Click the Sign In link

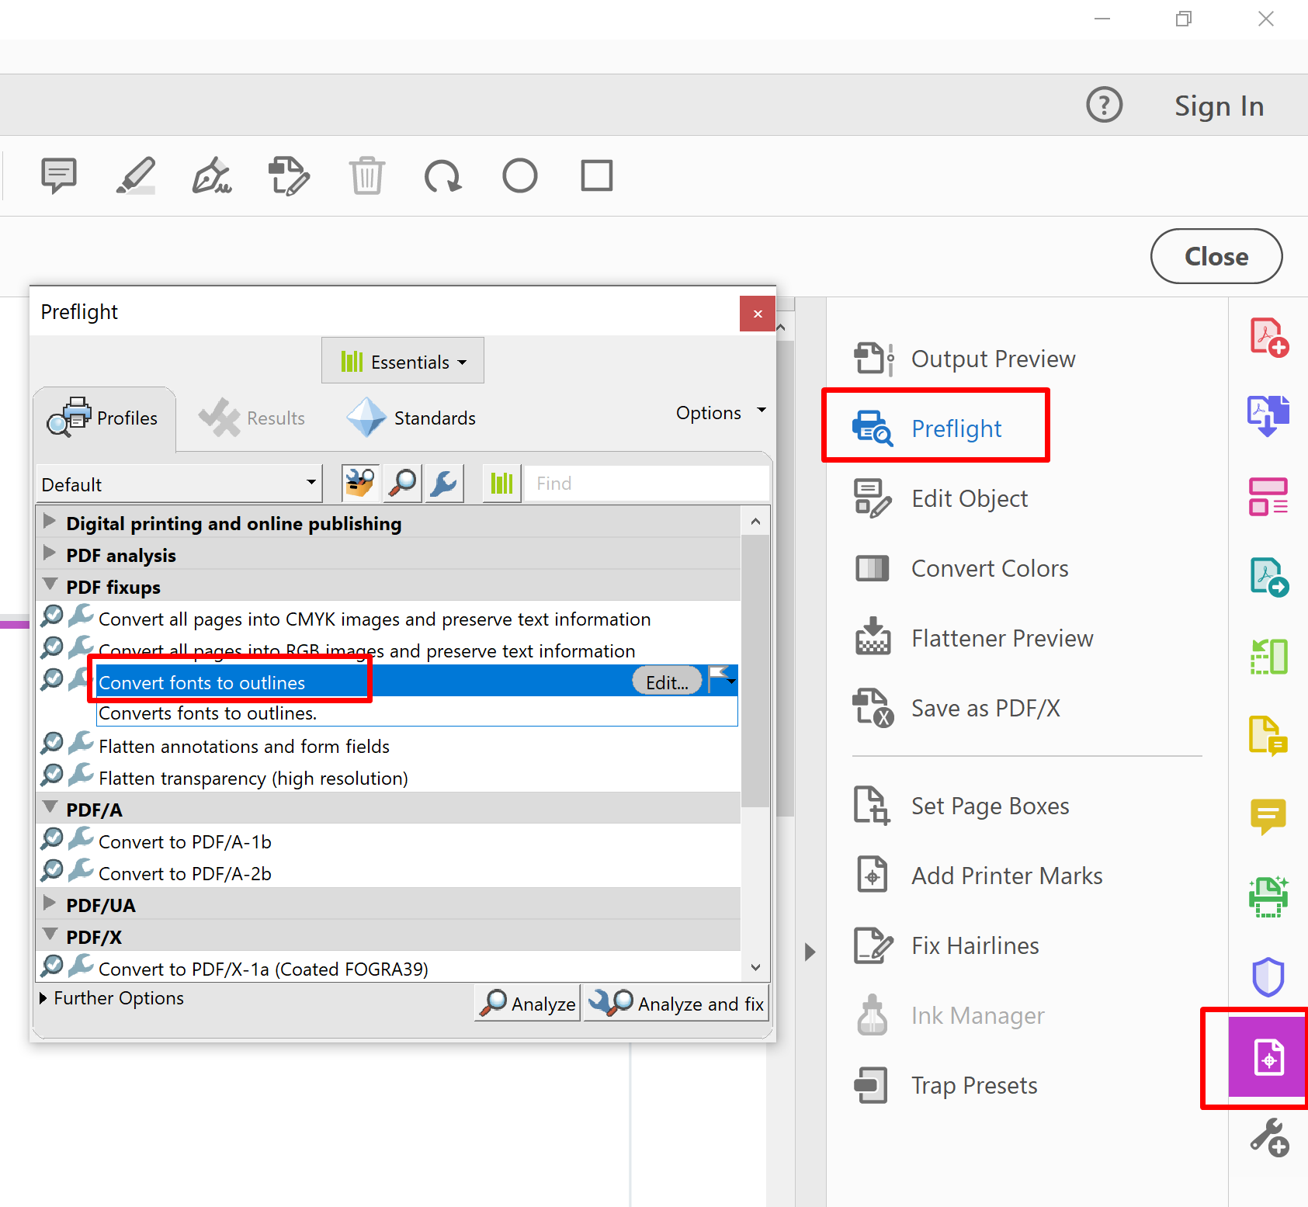[x=1219, y=106]
